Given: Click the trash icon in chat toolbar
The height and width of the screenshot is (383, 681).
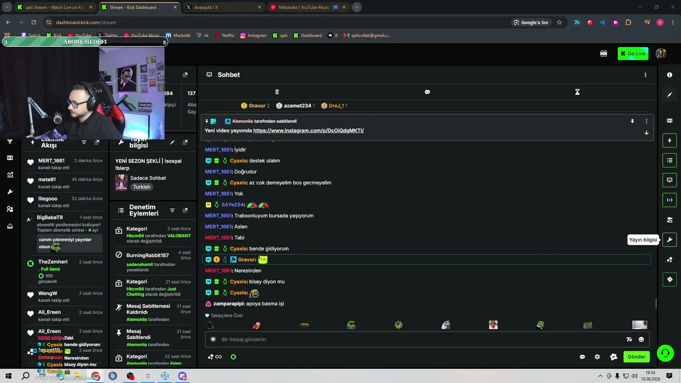Looking at the screenshot, I should [277, 92].
